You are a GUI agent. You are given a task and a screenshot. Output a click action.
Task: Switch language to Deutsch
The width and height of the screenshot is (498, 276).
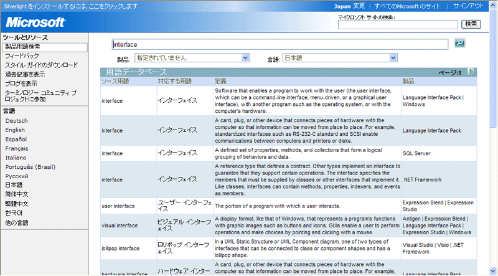[17, 121]
